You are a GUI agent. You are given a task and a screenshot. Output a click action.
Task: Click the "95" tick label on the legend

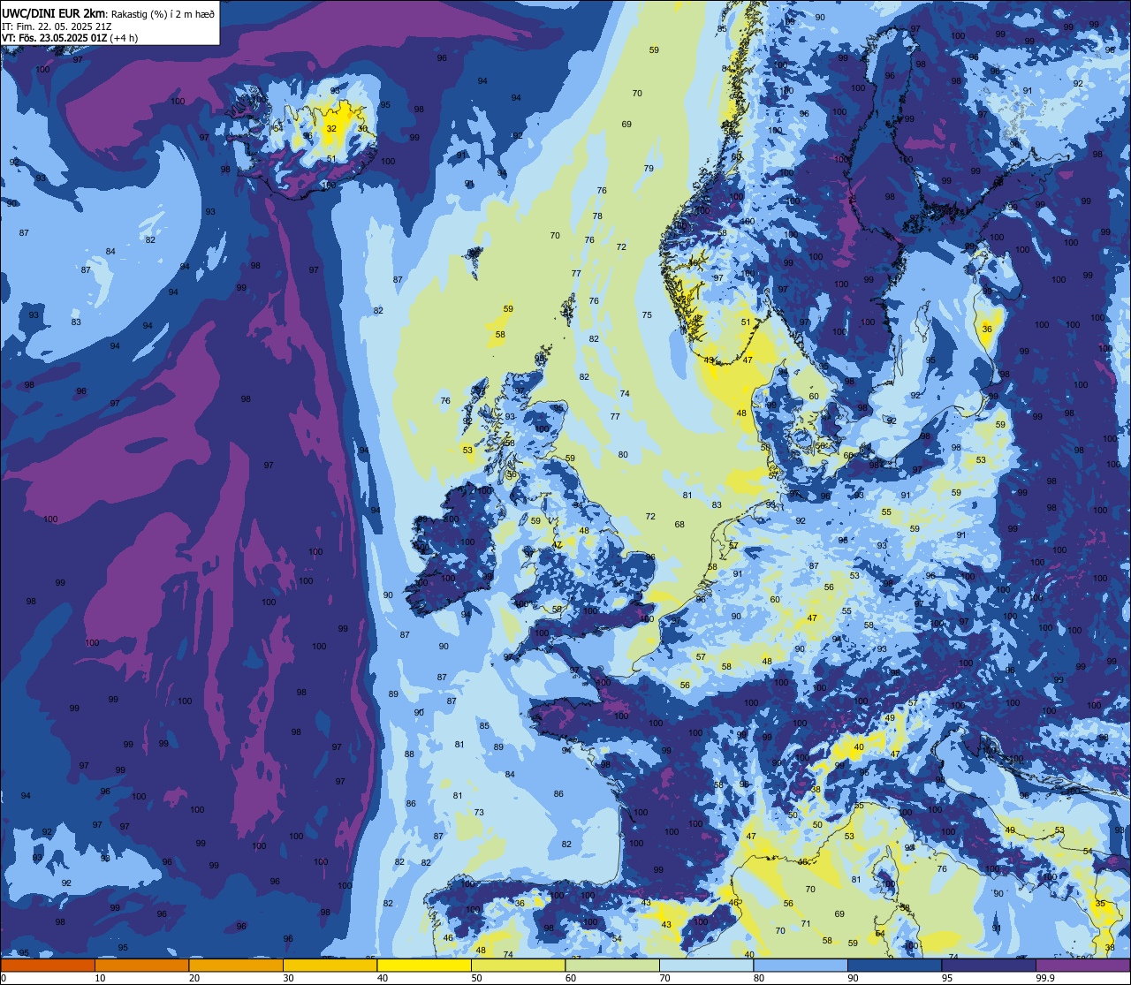(947, 978)
